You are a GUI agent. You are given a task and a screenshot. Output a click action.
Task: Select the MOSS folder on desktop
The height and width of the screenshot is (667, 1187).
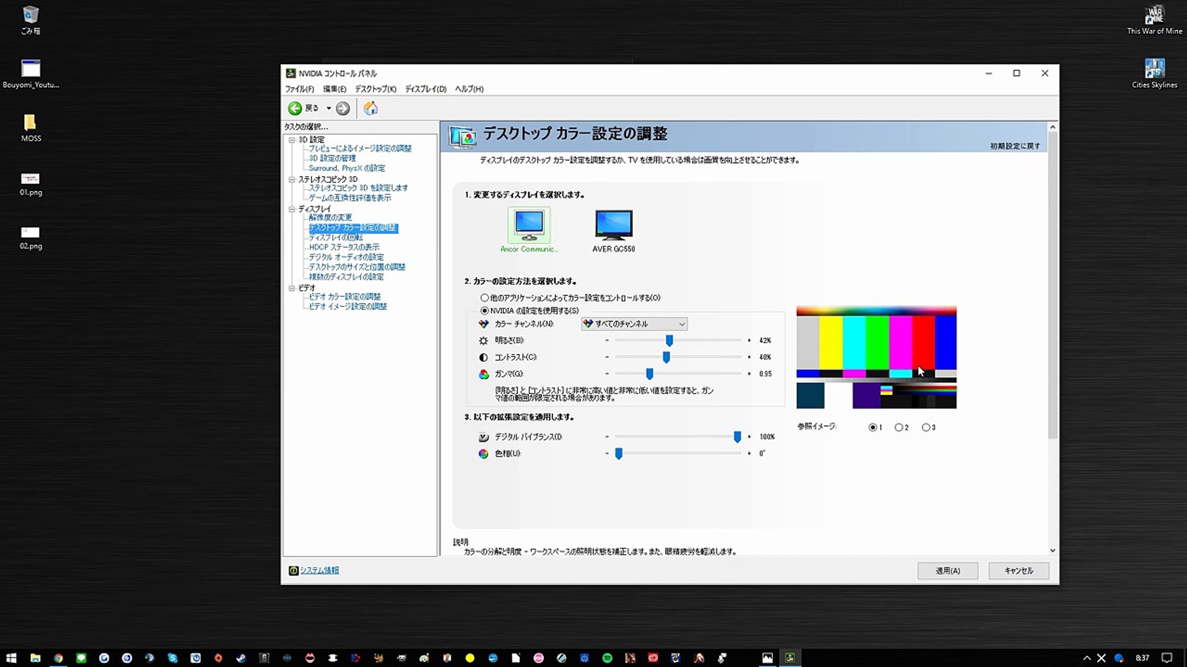(30, 128)
